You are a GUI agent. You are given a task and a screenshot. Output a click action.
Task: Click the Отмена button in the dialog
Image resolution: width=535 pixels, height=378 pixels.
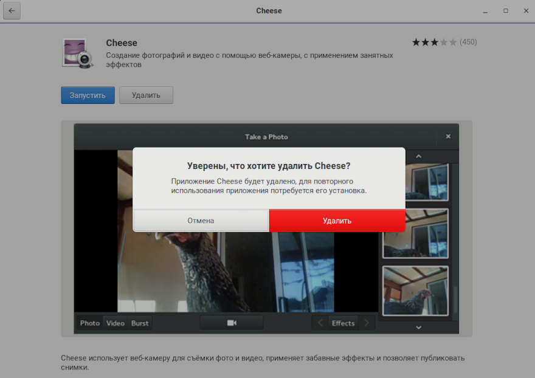click(x=201, y=221)
